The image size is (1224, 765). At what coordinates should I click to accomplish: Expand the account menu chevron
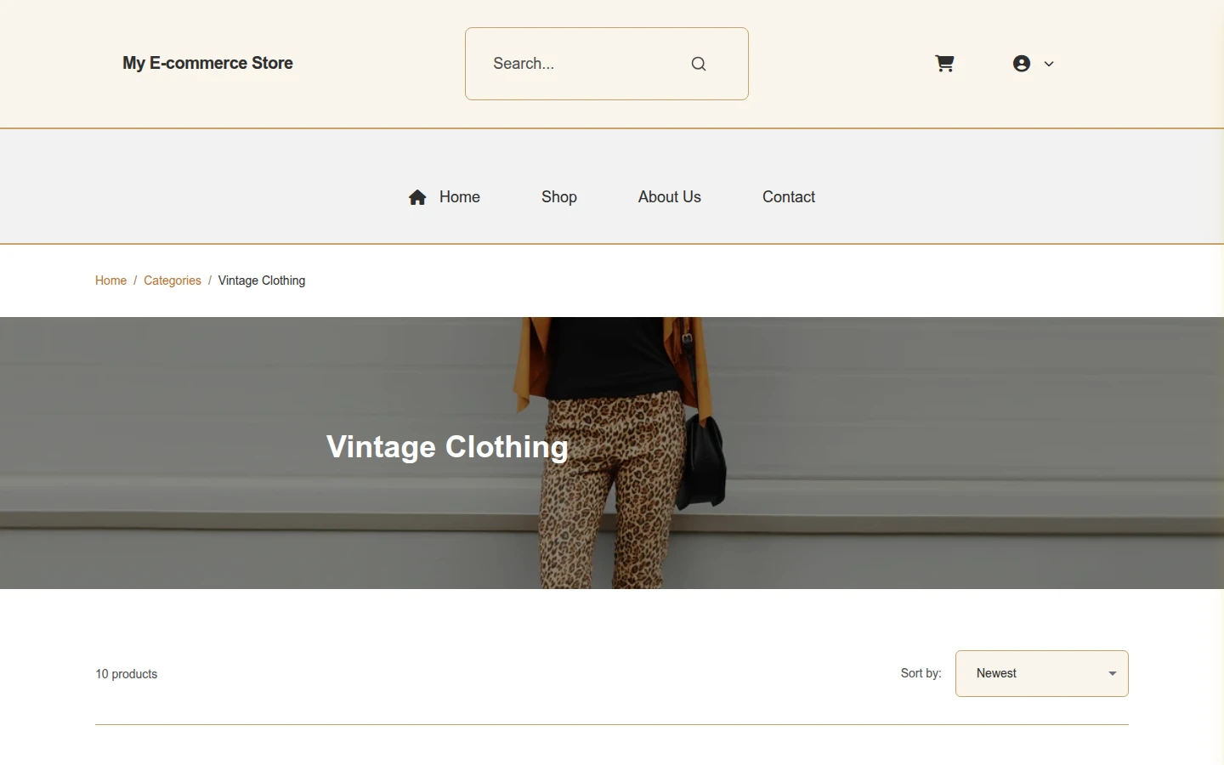pyautogui.click(x=1049, y=64)
